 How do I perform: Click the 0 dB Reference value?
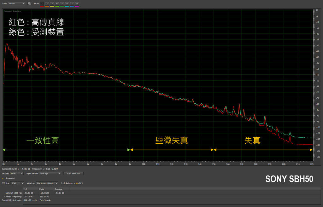(77, 183)
